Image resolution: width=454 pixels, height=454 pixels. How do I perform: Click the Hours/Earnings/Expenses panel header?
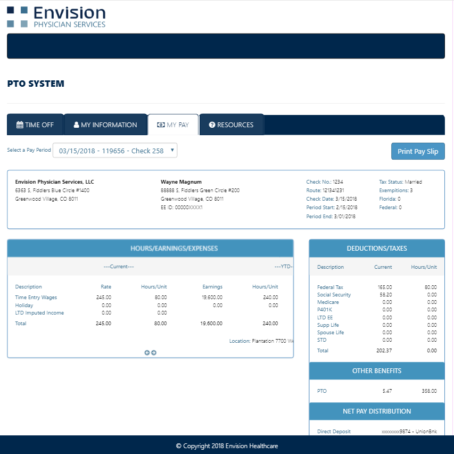click(150, 249)
